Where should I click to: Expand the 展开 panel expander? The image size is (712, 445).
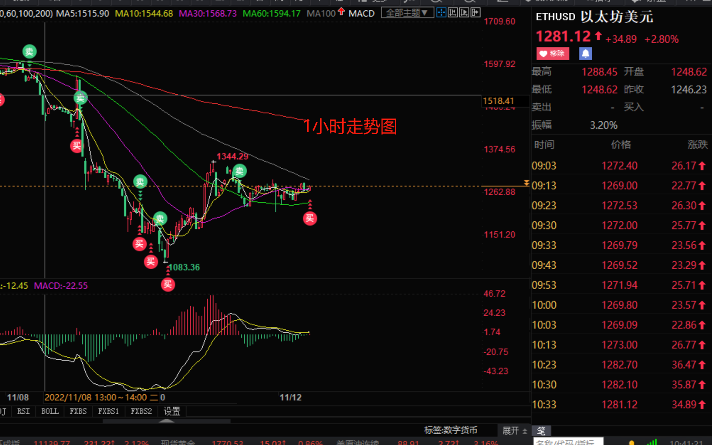pyautogui.click(x=515, y=430)
